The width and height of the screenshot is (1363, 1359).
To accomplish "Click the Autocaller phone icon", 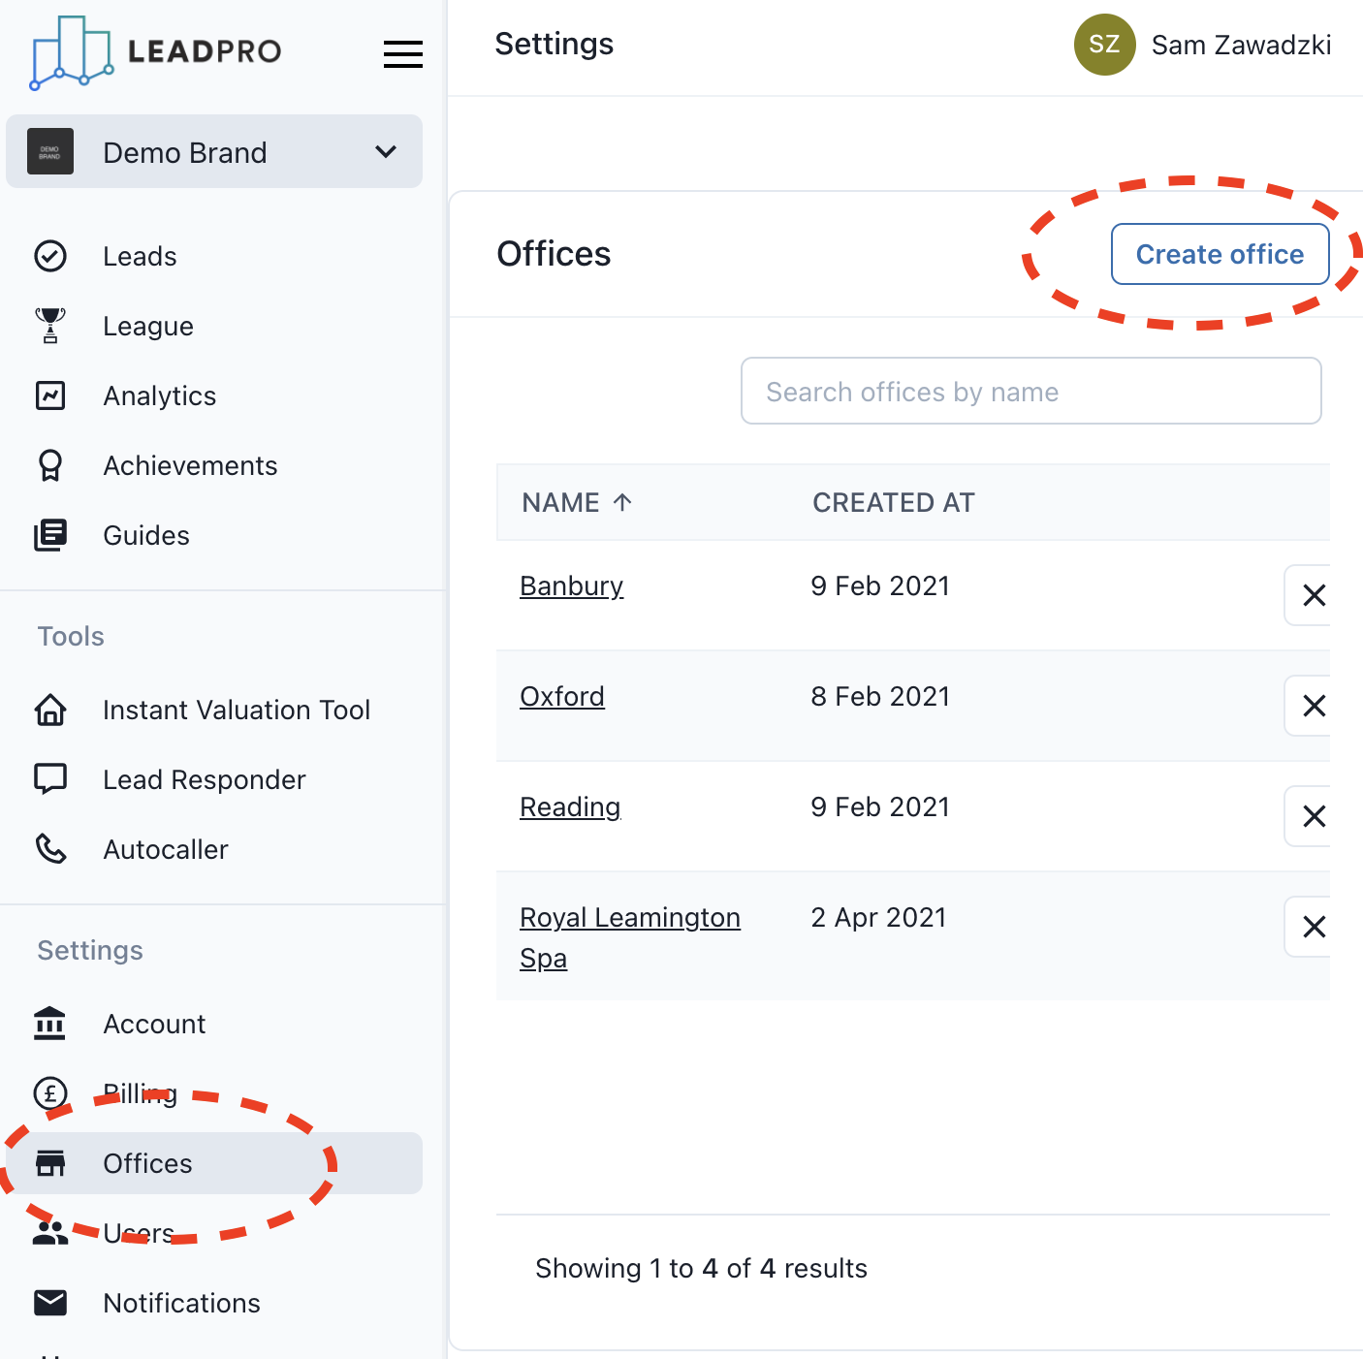I will pos(50,849).
